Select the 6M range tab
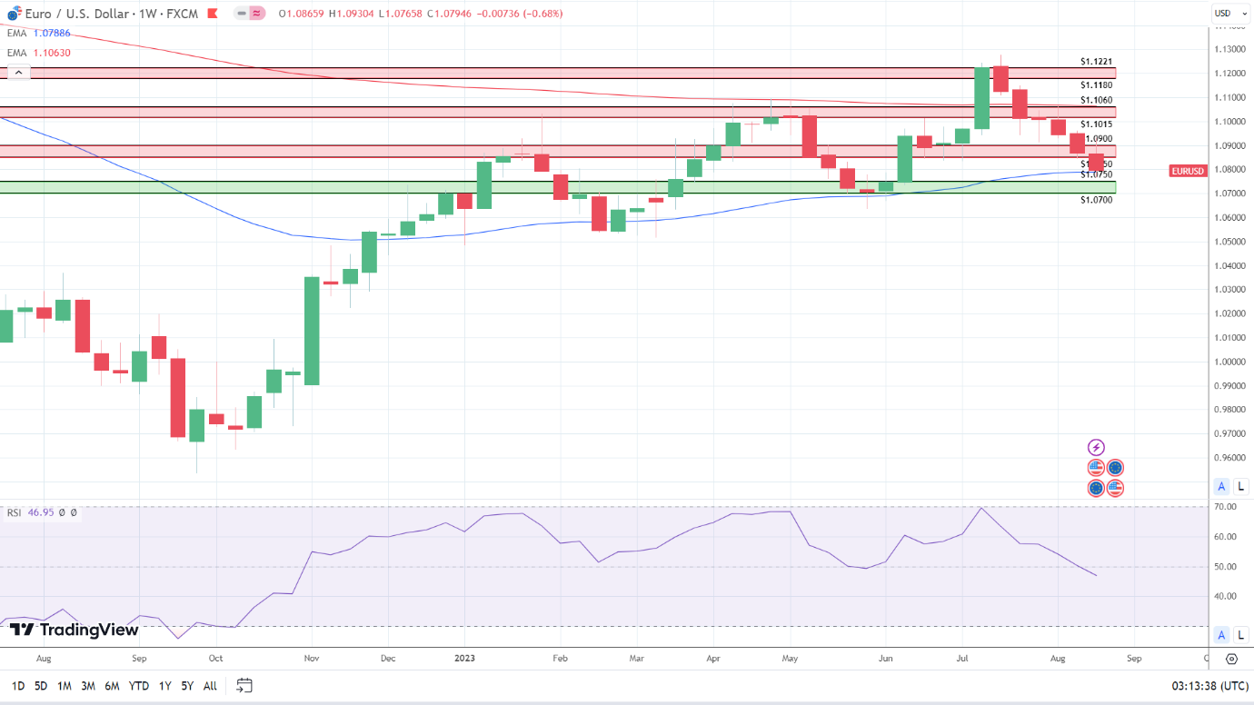 [x=112, y=686]
